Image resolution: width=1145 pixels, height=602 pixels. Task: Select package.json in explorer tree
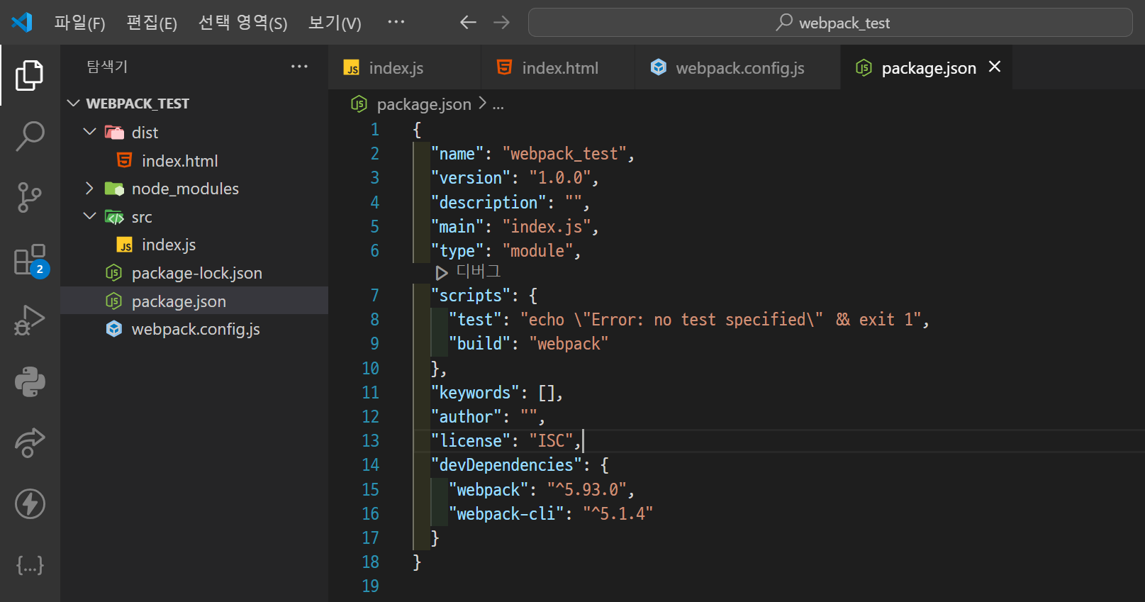coord(194,301)
